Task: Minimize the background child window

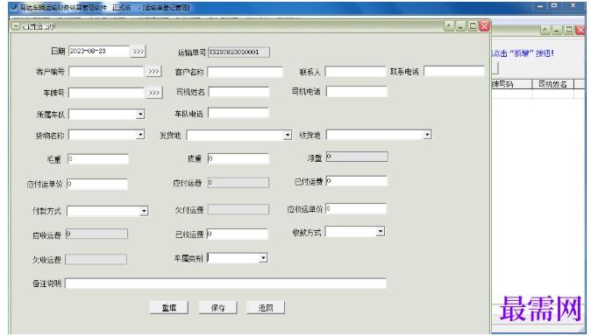Action: [557, 30]
